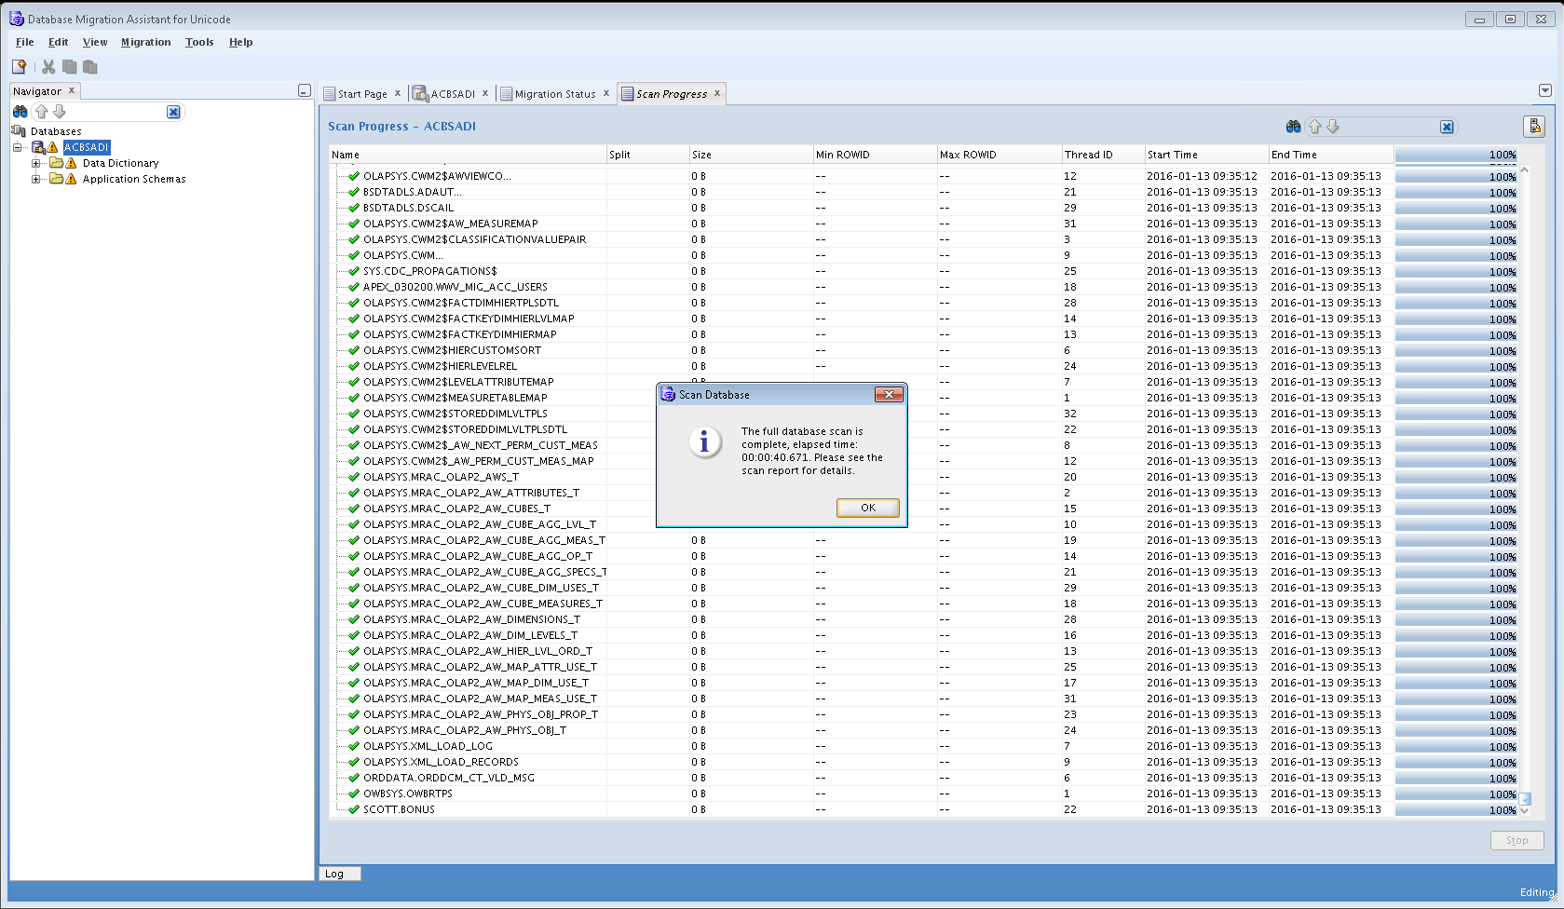Click the new connection toolbar icon
This screenshot has width=1564, height=909.
tap(19, 66)
